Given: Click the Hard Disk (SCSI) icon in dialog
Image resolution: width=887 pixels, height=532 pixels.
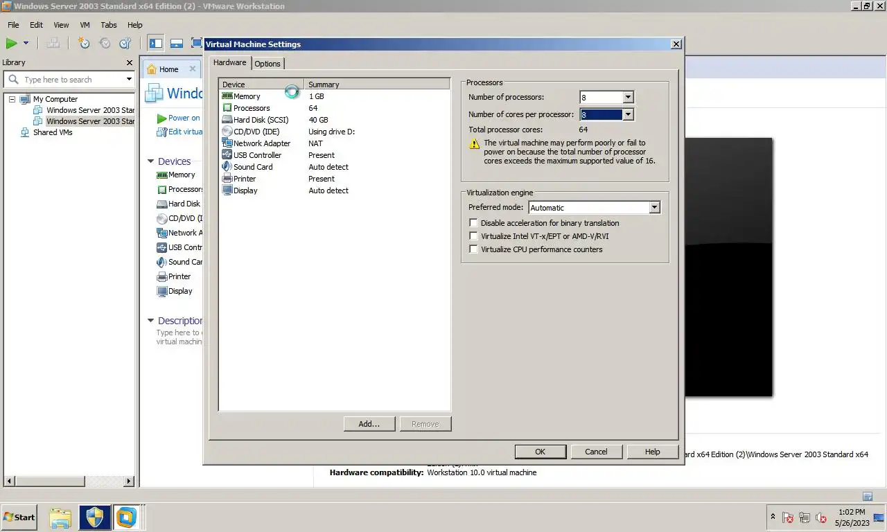Looking at the screenshot, I should [227, 120].
